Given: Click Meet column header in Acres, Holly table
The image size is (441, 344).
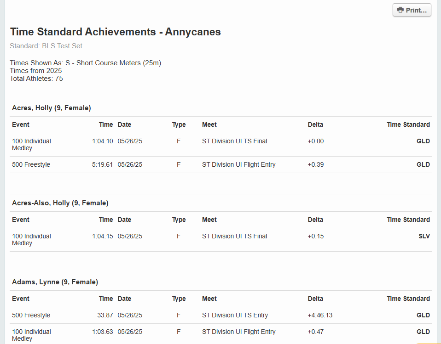Looking at the screenshot, I should point(209,124).
